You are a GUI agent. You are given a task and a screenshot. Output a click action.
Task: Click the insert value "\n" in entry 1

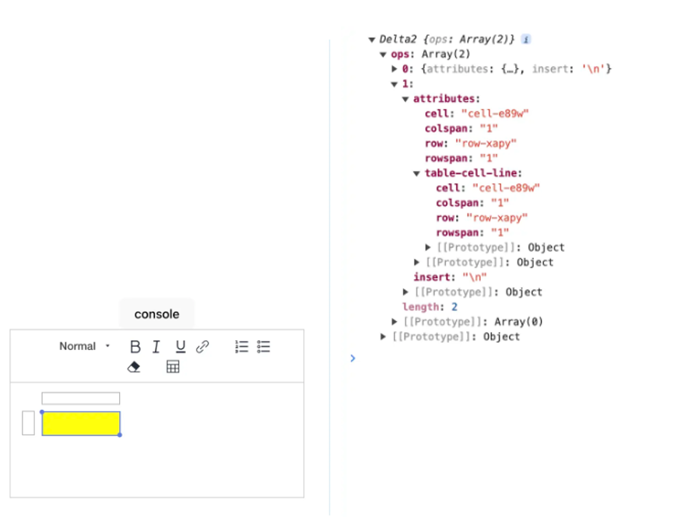(474, 278)
